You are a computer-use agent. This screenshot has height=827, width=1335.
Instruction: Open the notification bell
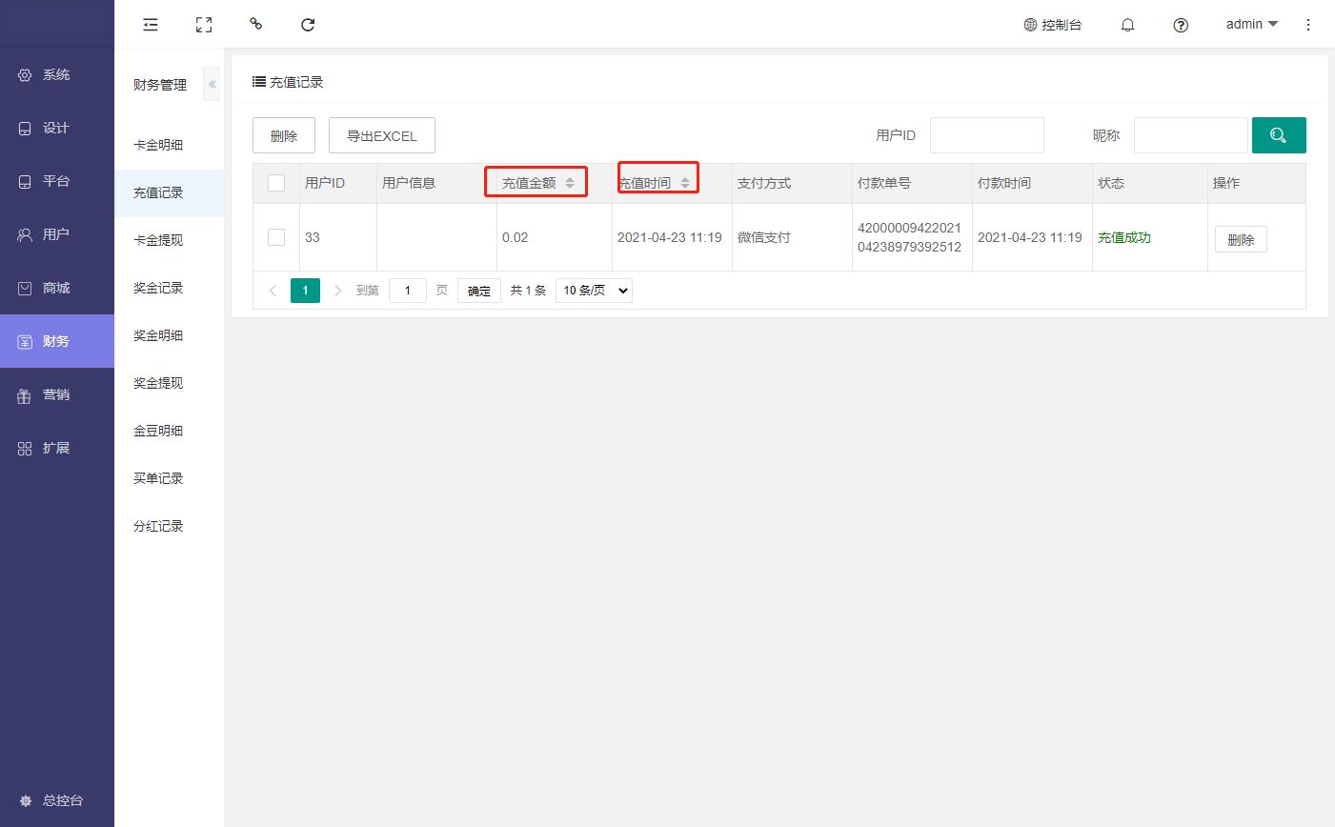(1127, 25)
